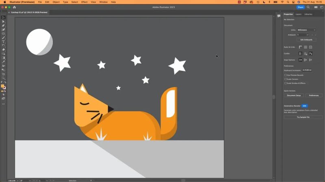
Task: Select the Eraser tool
Action: click(x=3, y=50)
